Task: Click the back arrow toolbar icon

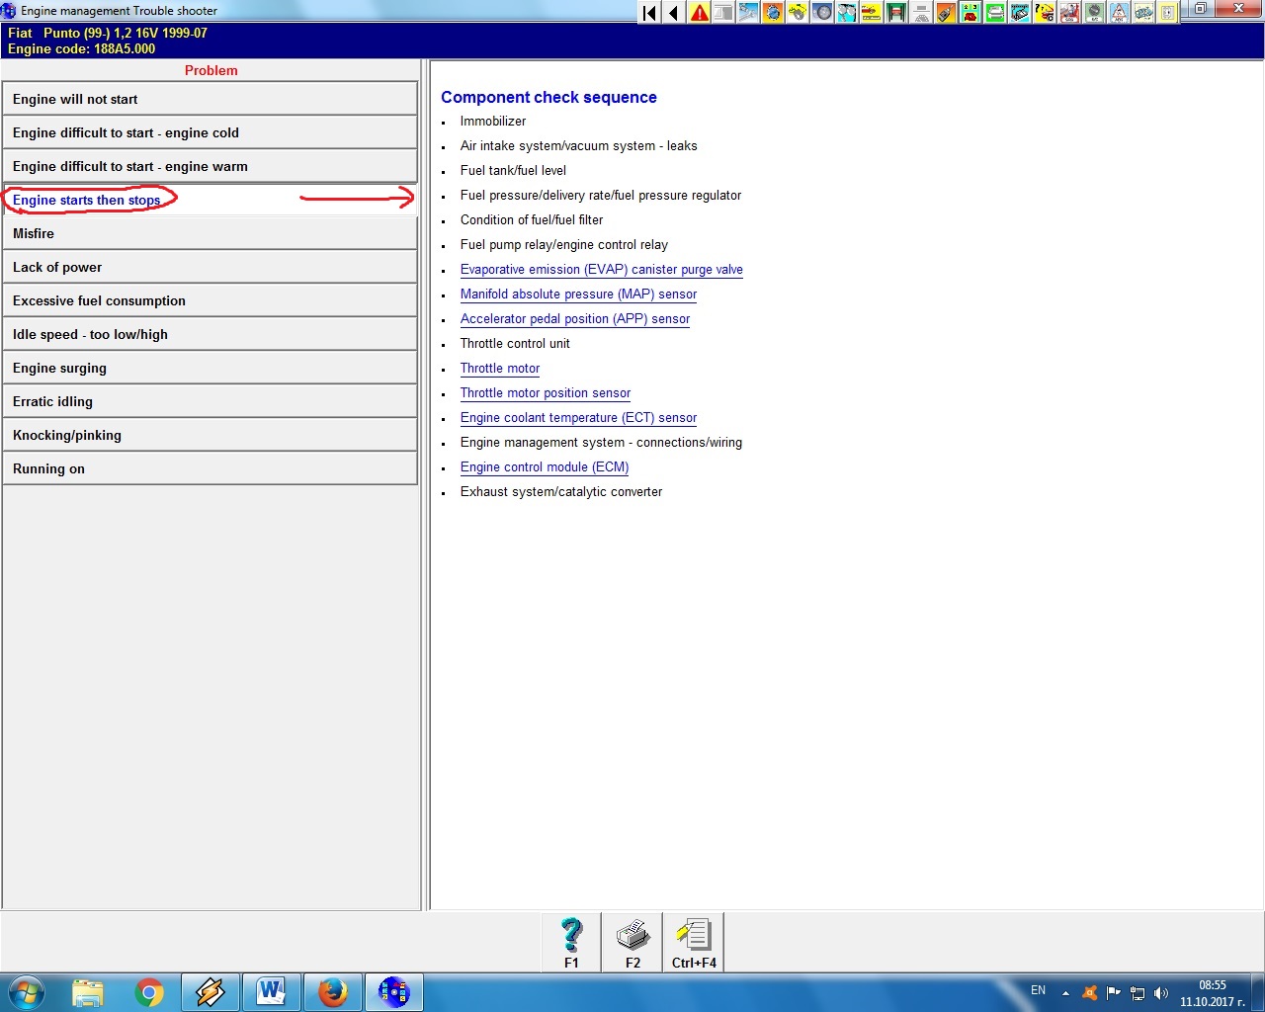Action: tap(674, 13)
